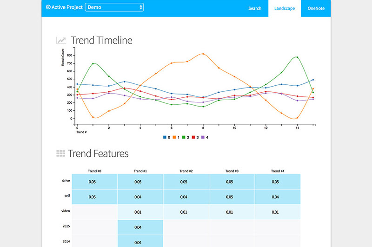Image resolution: width=372 pixels, height=247 pixels.
Task: Click the Trend #4 column header
Action: pos(278,171)
